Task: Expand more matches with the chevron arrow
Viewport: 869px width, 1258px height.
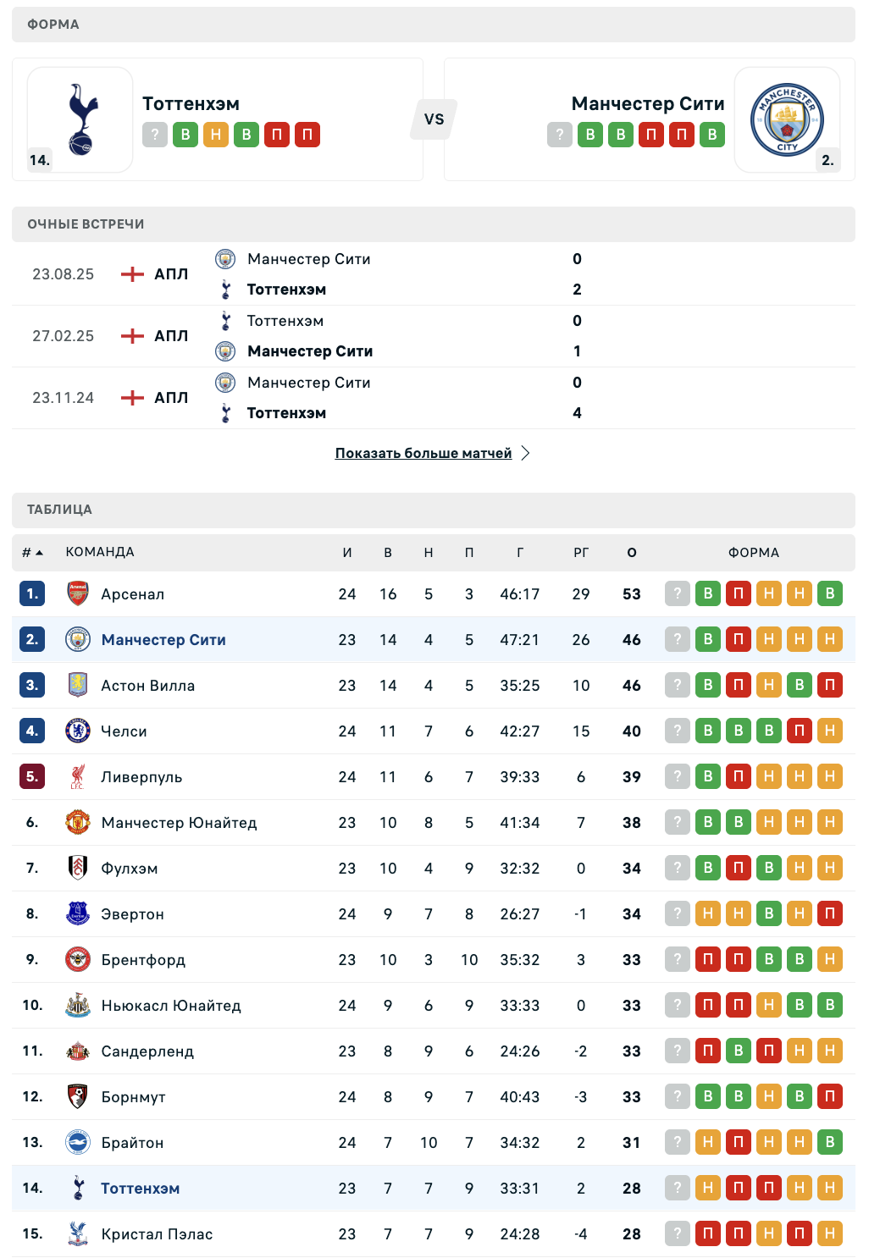Action: (x=526, y=453)
